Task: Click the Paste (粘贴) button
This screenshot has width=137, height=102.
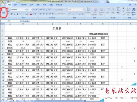Action: click(4, 12)
